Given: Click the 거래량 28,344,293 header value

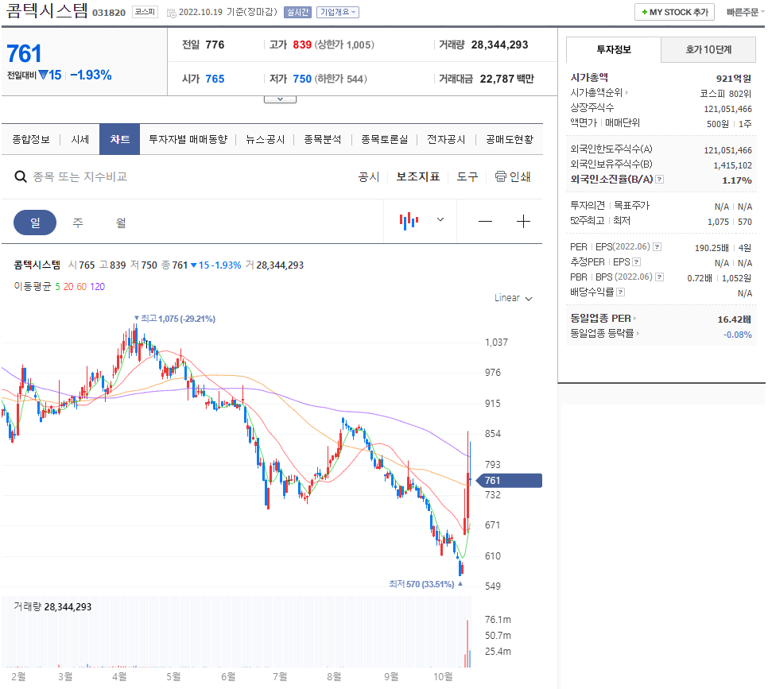Looking at the screenshot, I should tap(499, 45).
